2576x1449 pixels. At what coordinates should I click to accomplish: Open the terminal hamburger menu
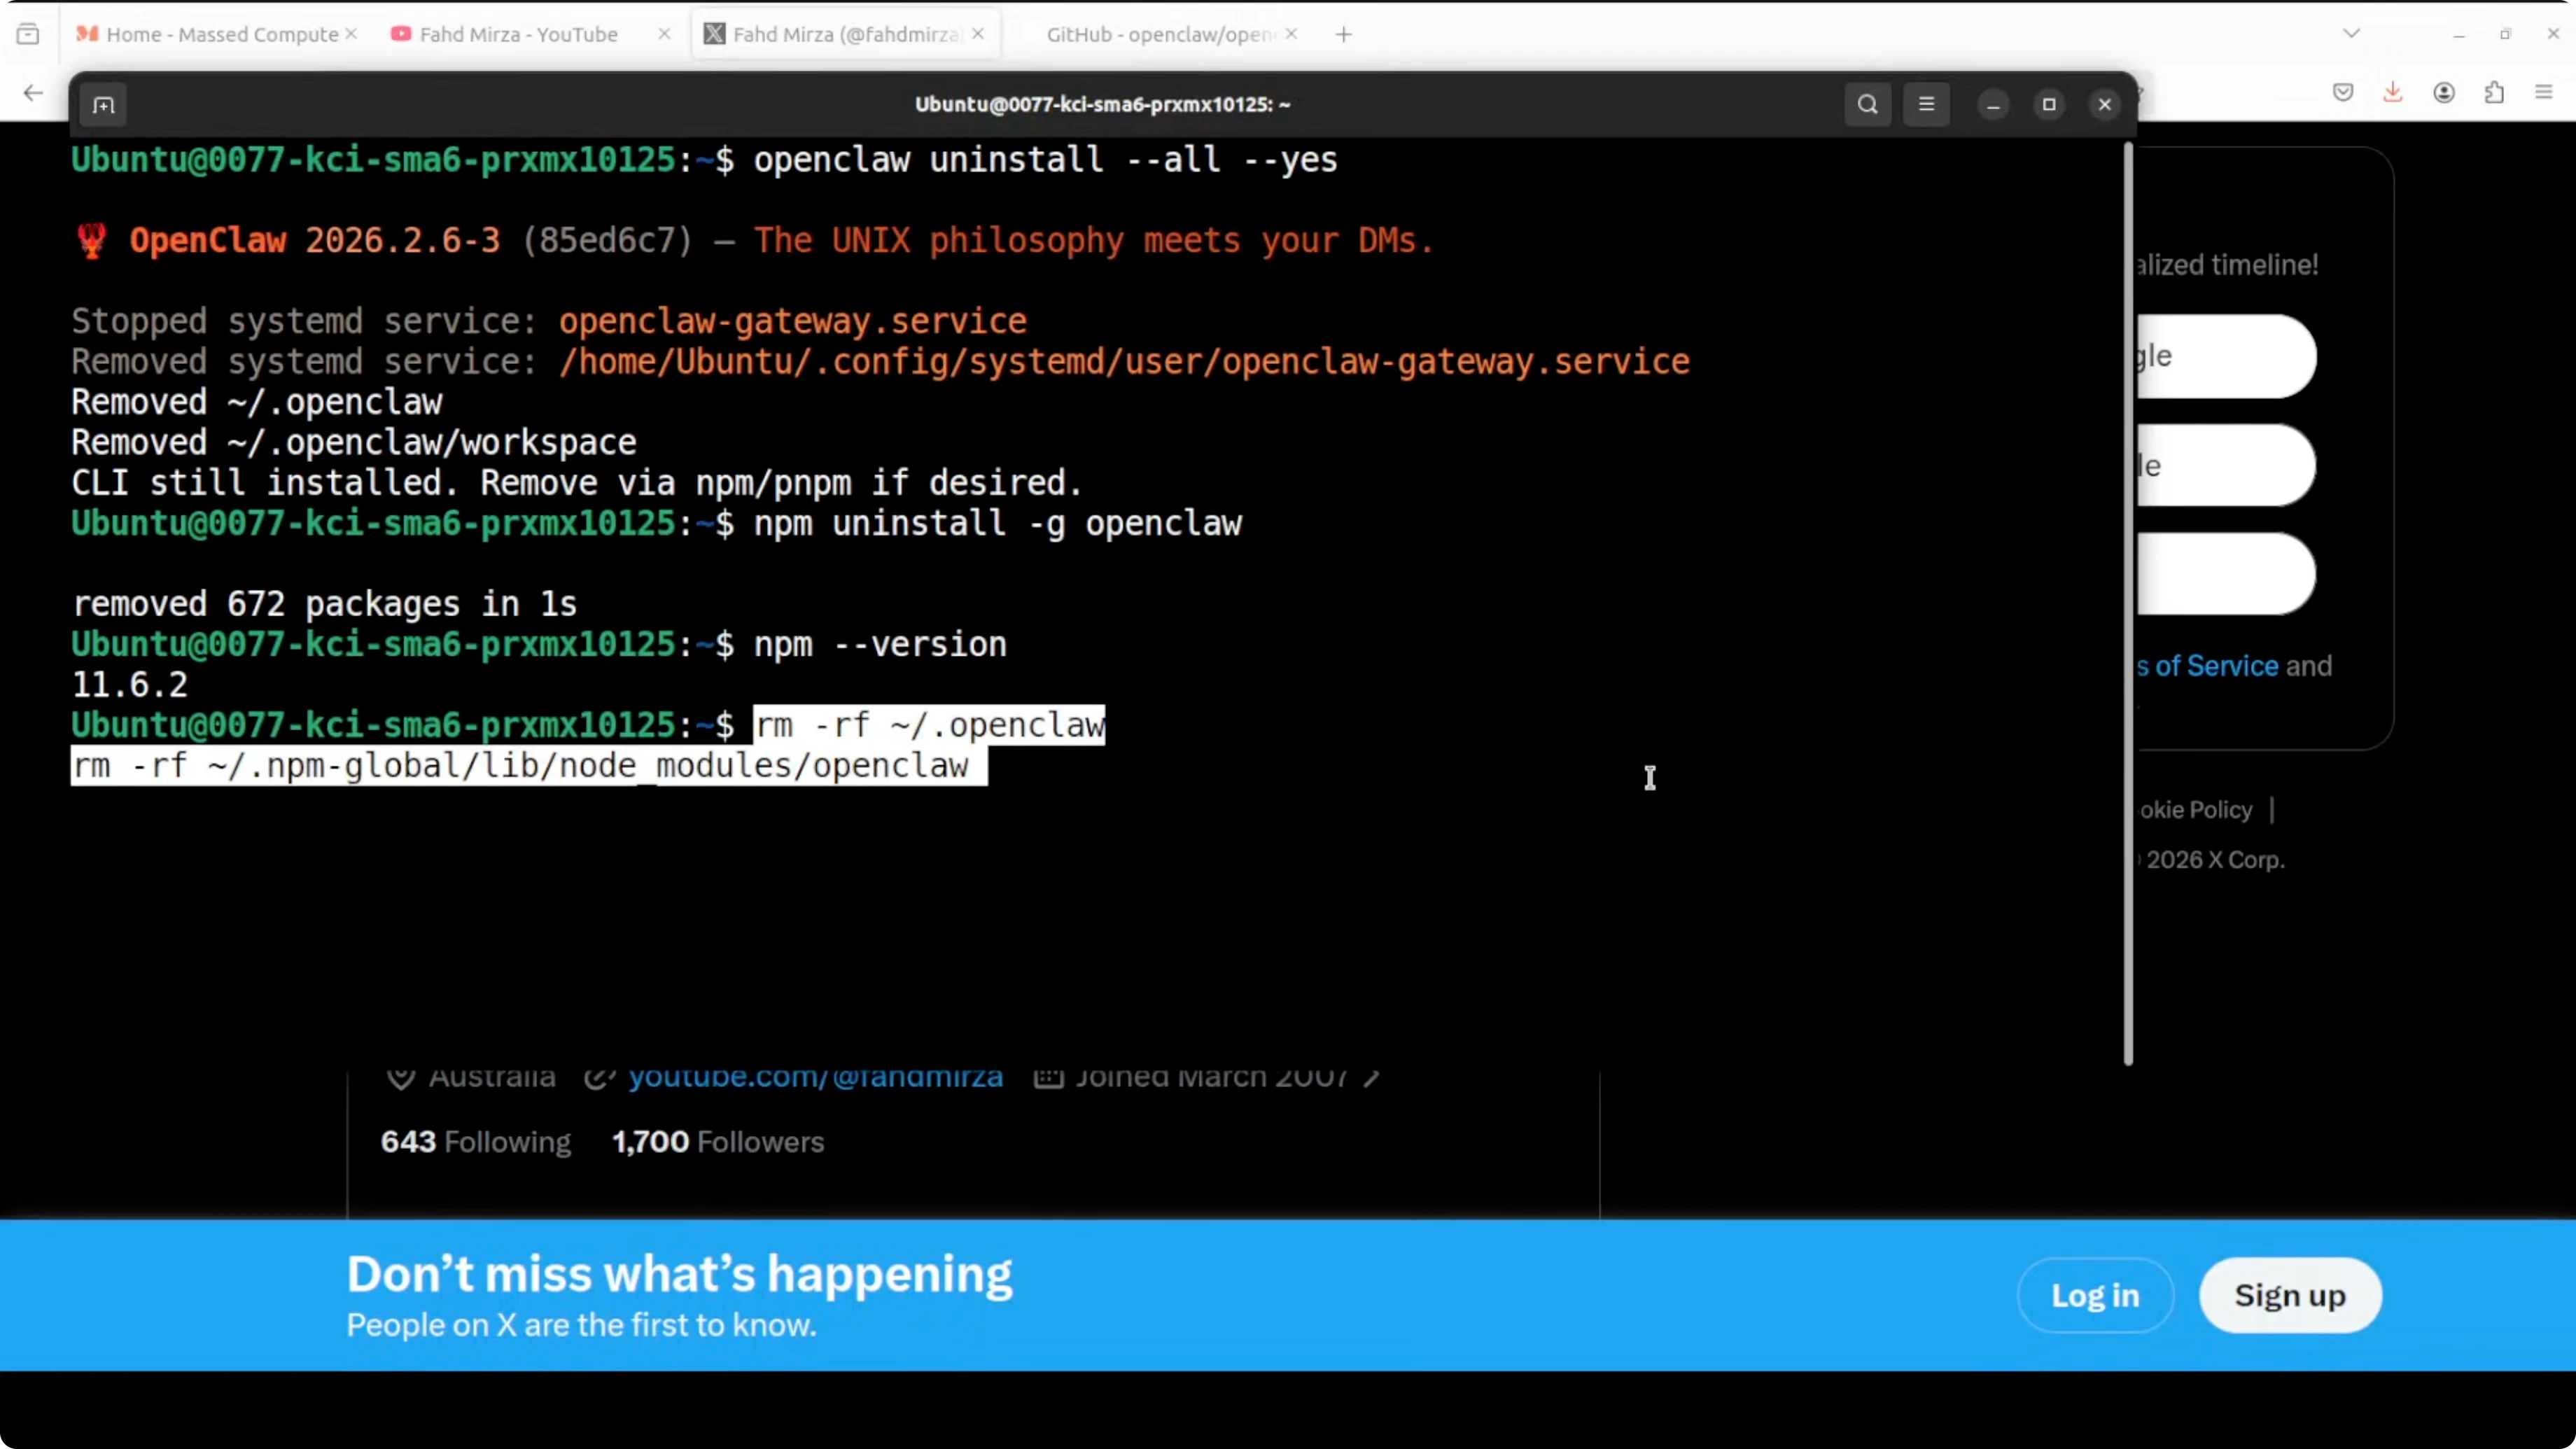coord(1926,105)
